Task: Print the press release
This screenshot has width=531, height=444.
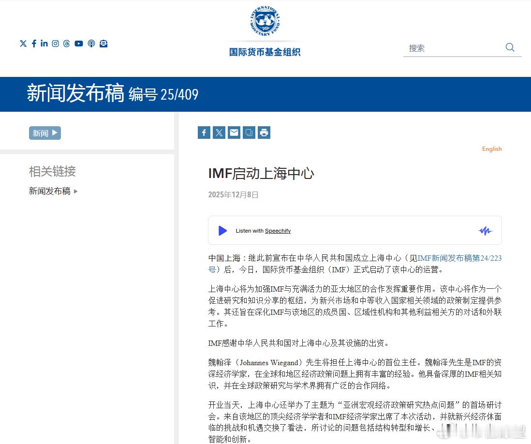Action: tap(264, 132)
